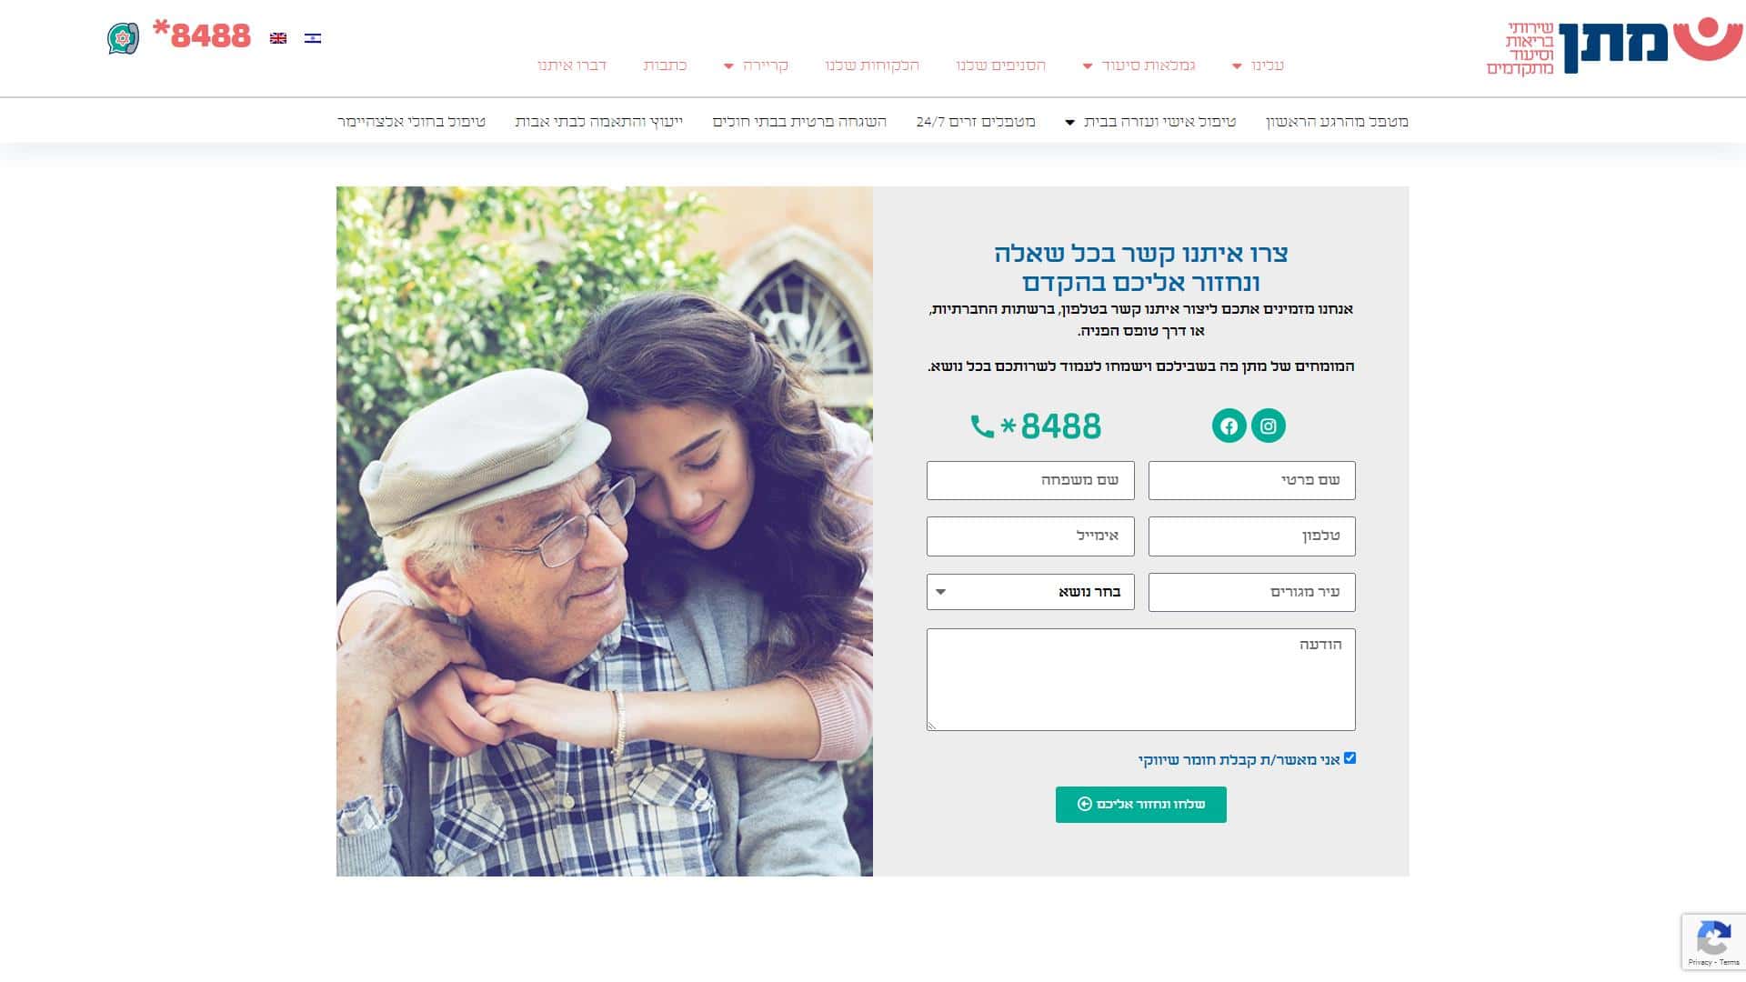
Task: Open the כתבות menu item
Action: click(x=665, y=65)
